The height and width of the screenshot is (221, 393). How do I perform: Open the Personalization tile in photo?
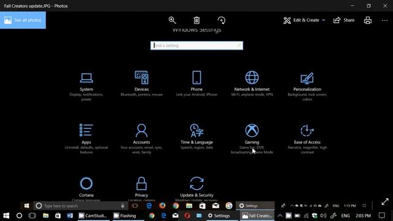[307, 86]
